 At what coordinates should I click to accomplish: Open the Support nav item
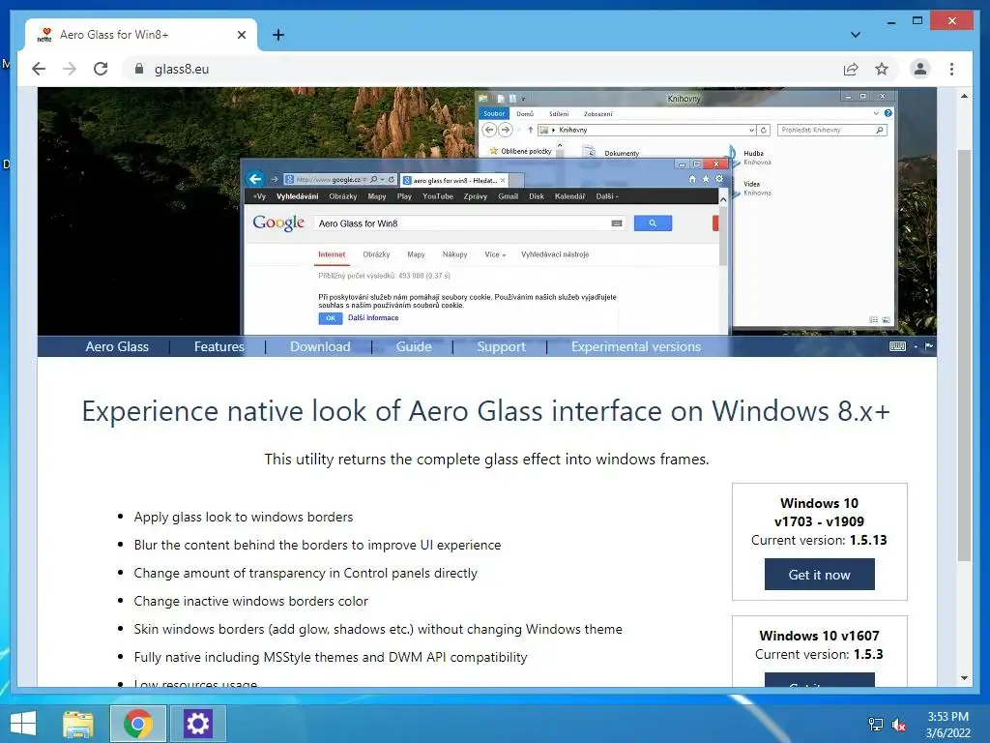pos(502,346)
